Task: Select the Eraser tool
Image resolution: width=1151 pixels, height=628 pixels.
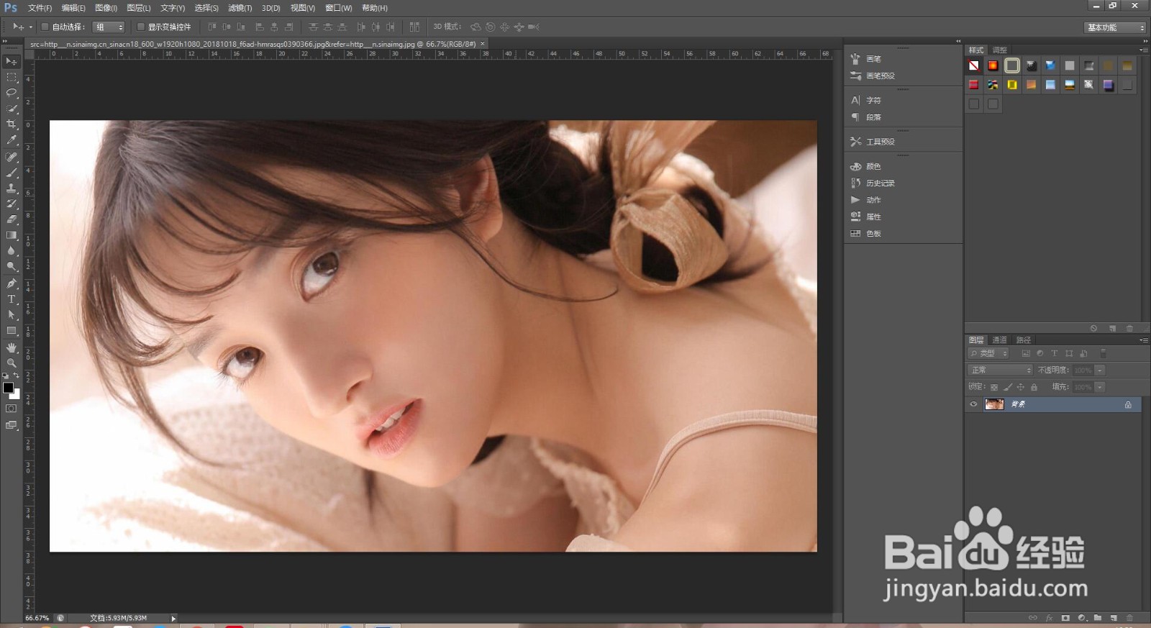Action: coord(12,219)
